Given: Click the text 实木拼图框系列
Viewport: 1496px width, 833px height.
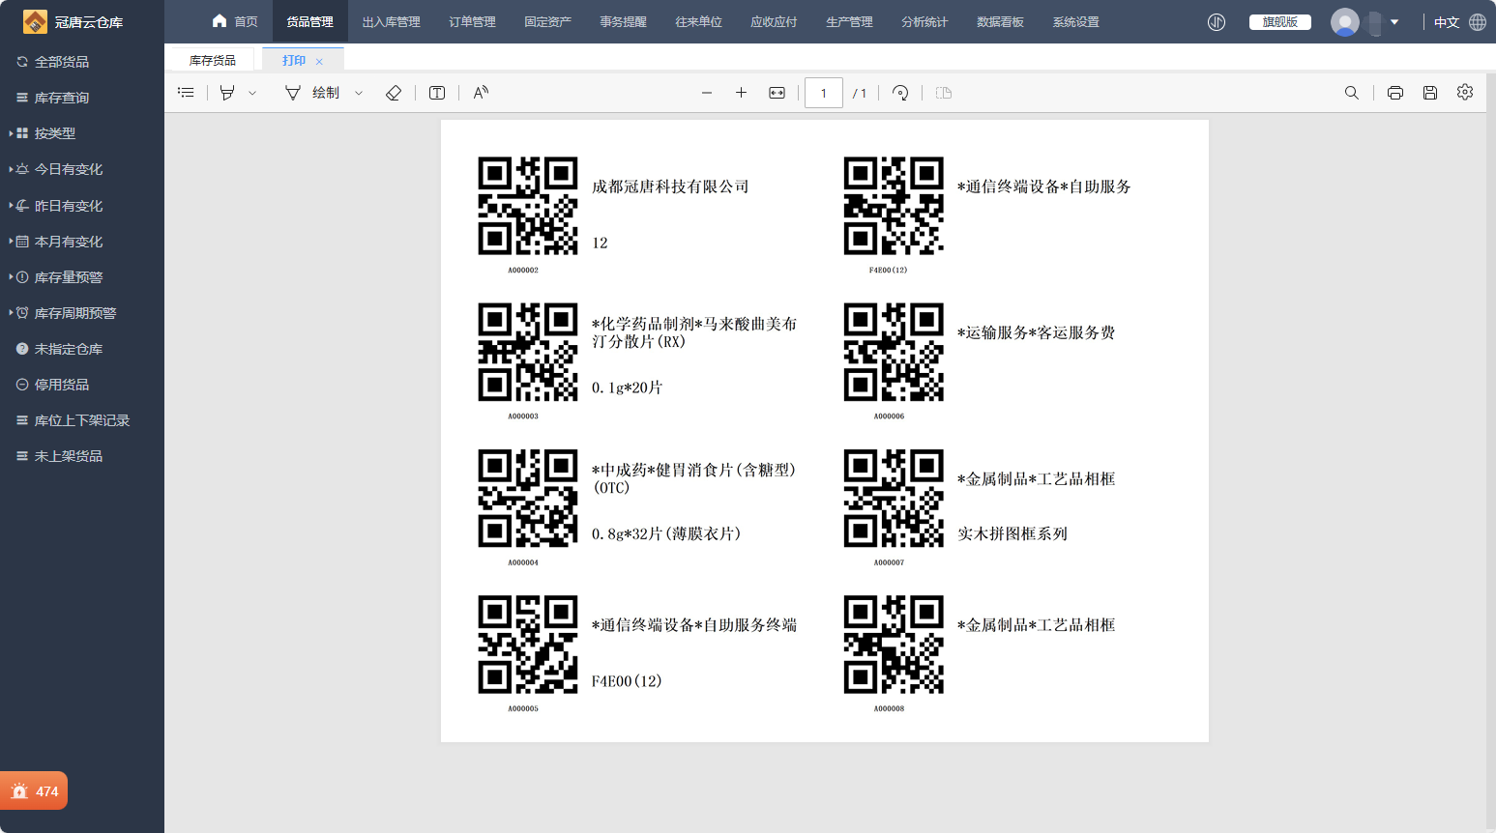Looking at the screenshot, I should point(1012,533).
